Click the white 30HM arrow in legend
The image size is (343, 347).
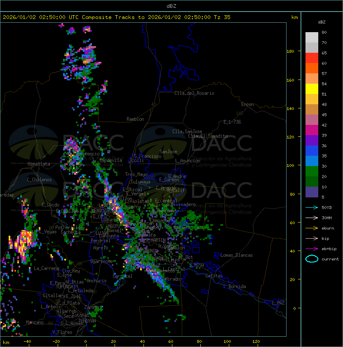(x=312, y=218)
